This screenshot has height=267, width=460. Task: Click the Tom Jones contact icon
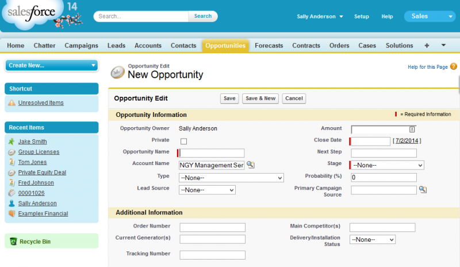(x=11, y=162)
